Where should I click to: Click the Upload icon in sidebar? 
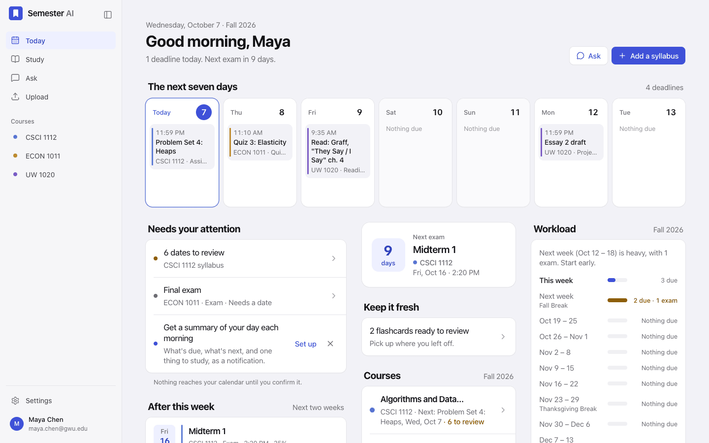click(15, 96)
